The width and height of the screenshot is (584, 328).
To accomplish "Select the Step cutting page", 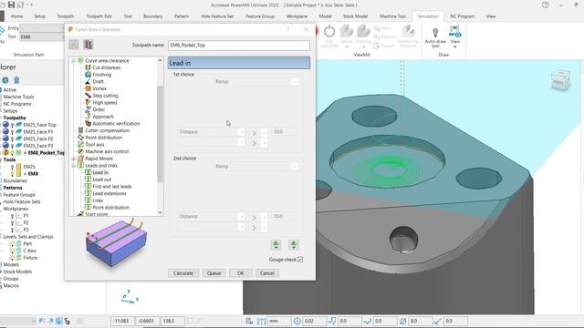I will click(105, 96).
